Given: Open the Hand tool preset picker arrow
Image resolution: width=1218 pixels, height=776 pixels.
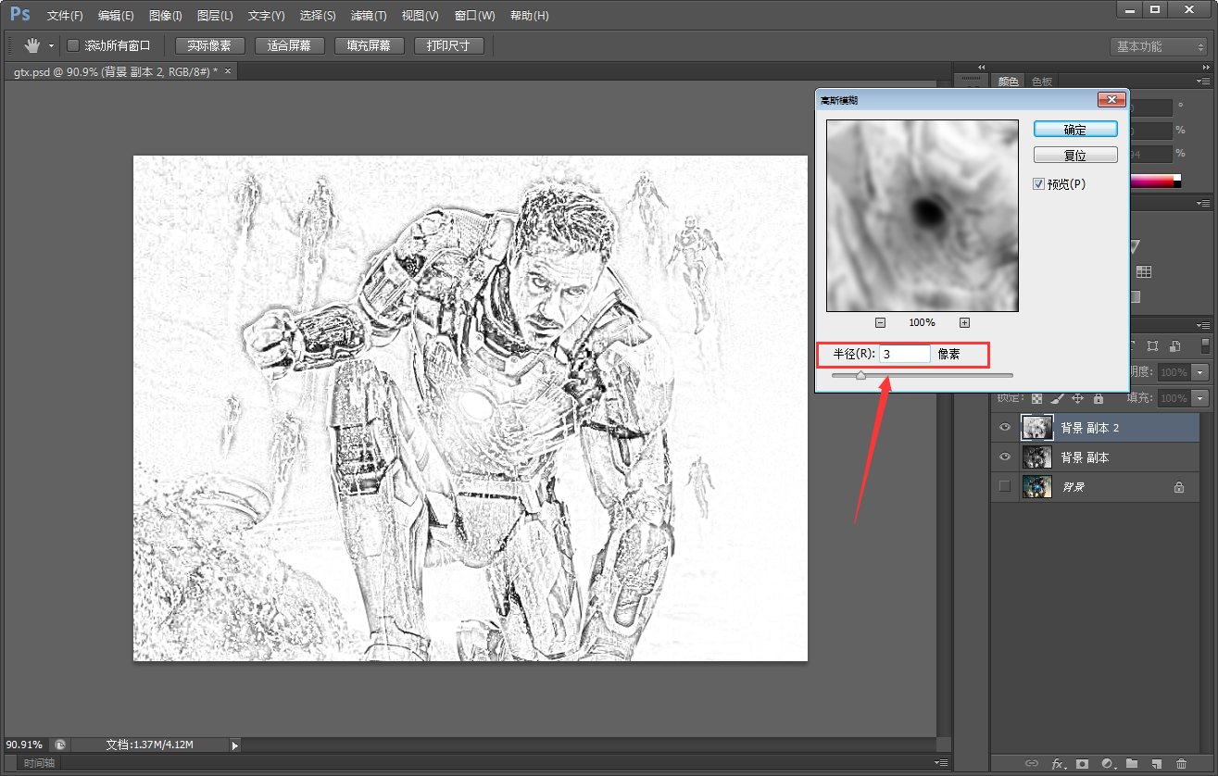Looking at the screenshot, I should 51,45.
